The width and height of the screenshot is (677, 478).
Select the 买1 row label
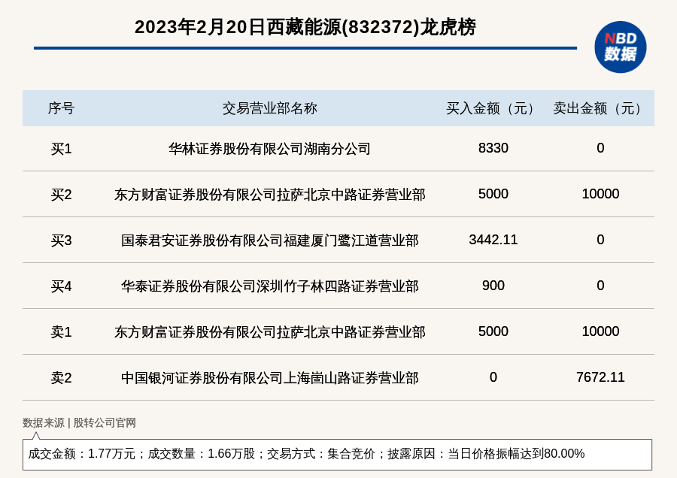pos(61,149)
